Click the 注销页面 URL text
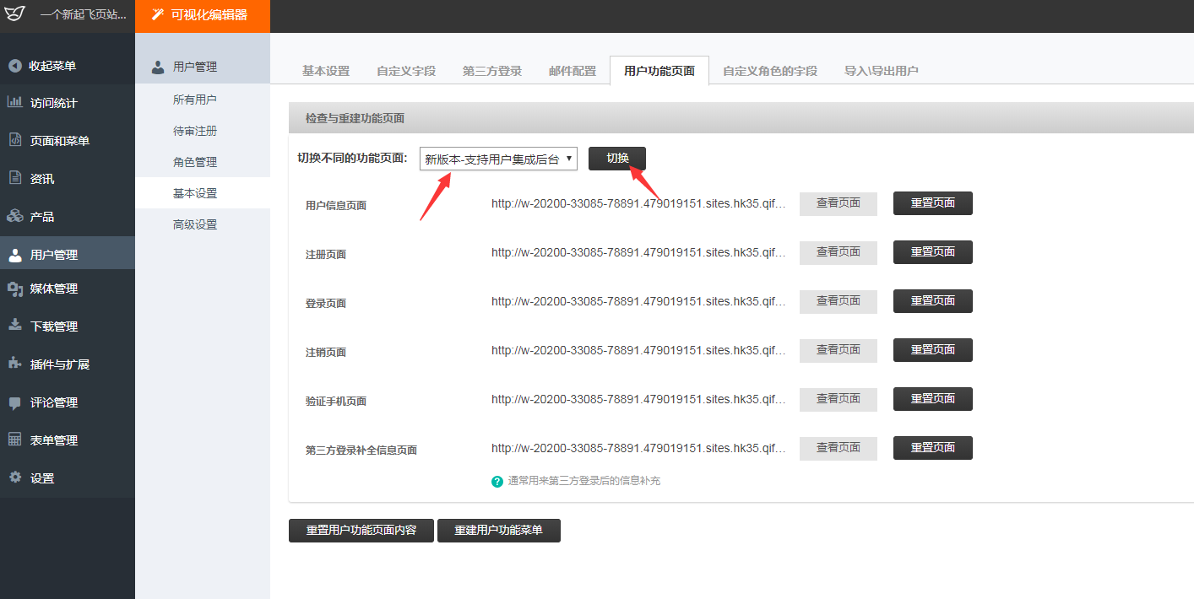 coord(638,350)
